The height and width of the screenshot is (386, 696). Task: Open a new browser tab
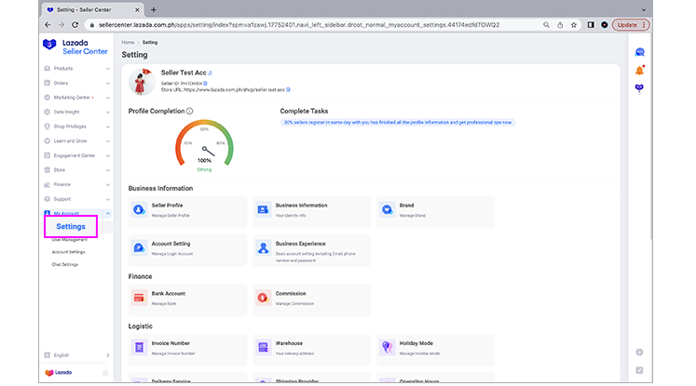pyautogui.click(x=154, y=9)
